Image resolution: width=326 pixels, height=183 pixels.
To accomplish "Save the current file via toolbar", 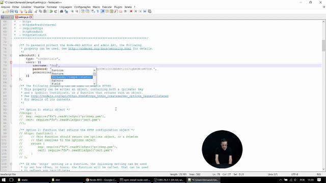I will click(x=12, y=11).
